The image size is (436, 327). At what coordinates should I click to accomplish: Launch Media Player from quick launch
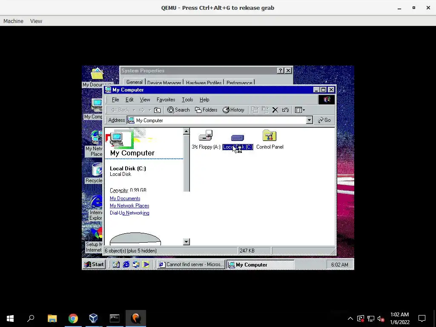click(x=146, y=264)
